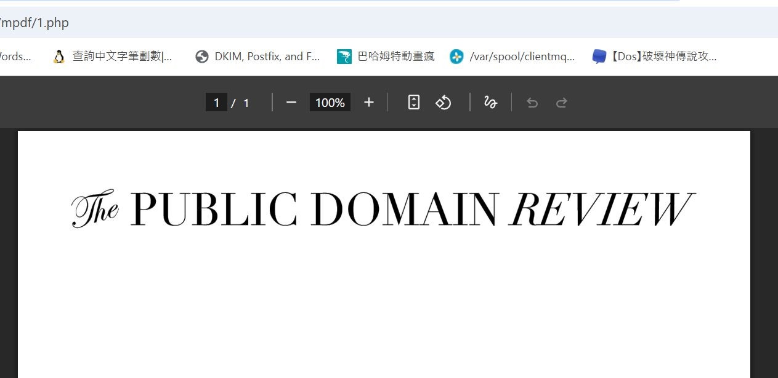The width and height of the screenshot is (778, 378).
Task: Open the /var/spool/clientmq bookmark
Action: tap(513, 57)
